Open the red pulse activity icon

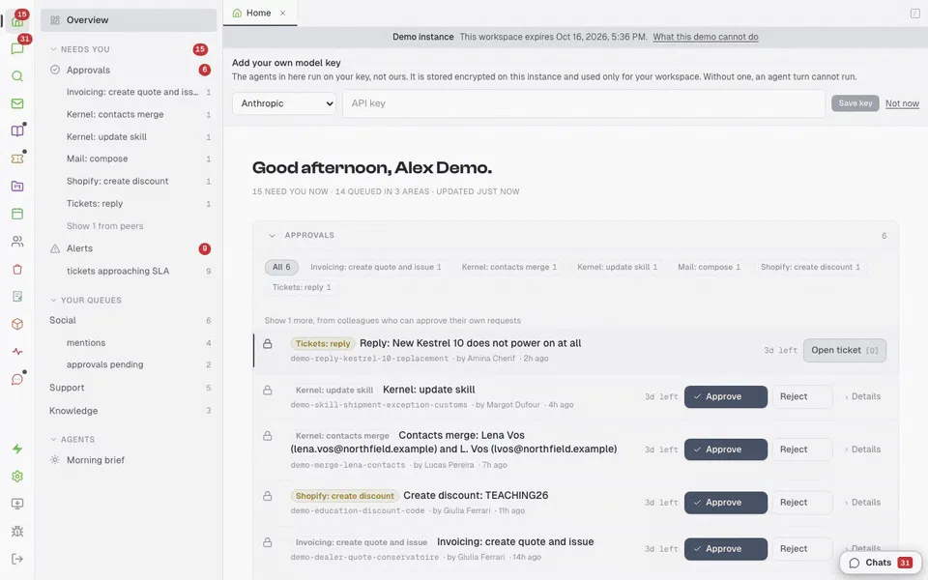[x=17, y=352]
